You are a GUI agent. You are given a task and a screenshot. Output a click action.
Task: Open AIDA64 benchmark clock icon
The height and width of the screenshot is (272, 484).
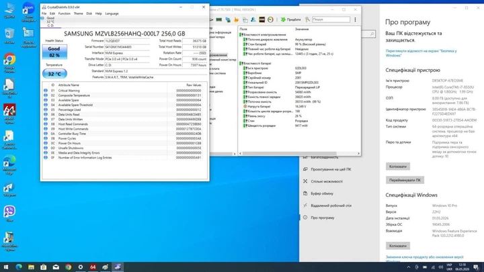pyautogui.click(x=270, y=19)
